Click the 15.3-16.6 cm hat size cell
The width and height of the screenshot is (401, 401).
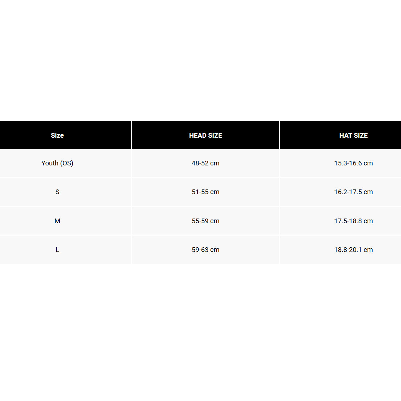coord(341,163)
